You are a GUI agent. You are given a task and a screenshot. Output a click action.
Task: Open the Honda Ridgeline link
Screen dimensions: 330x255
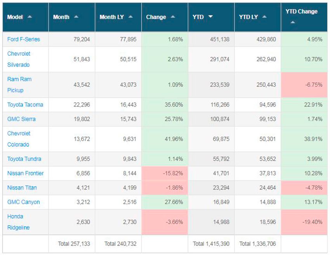[x=19, y=222]
